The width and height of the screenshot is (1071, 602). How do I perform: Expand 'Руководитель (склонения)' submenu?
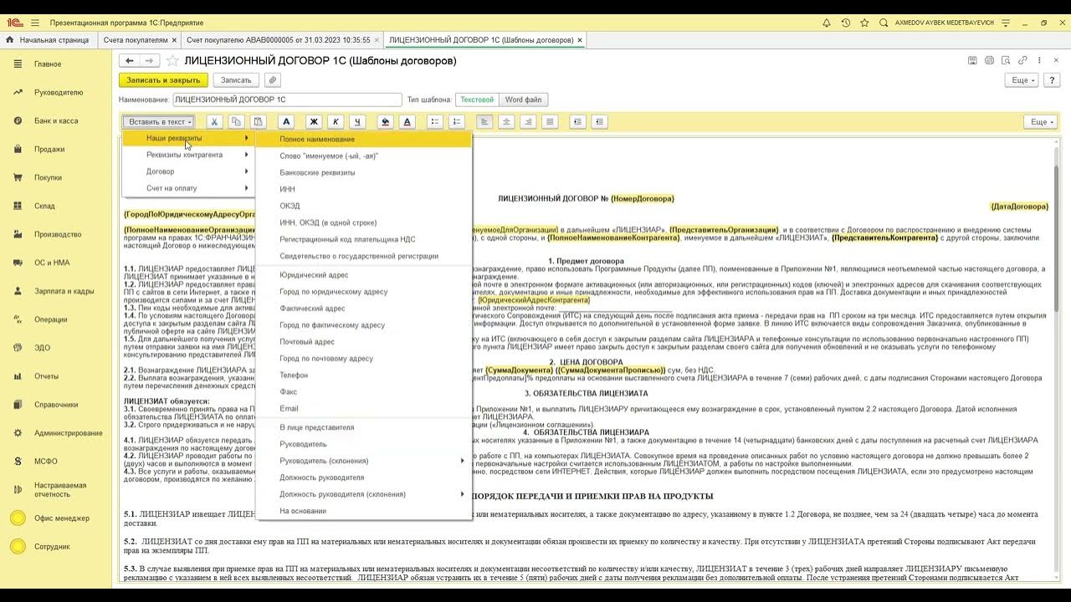click(x=363, y=461)
